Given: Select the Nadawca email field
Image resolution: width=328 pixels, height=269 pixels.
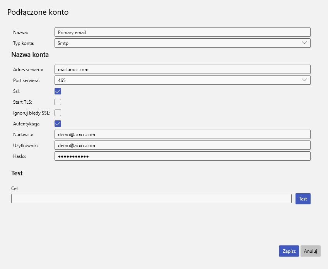Looking at the screenshot, I should point(182,134).
